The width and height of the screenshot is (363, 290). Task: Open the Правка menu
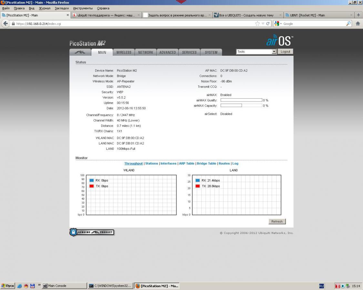coord(19,8)
